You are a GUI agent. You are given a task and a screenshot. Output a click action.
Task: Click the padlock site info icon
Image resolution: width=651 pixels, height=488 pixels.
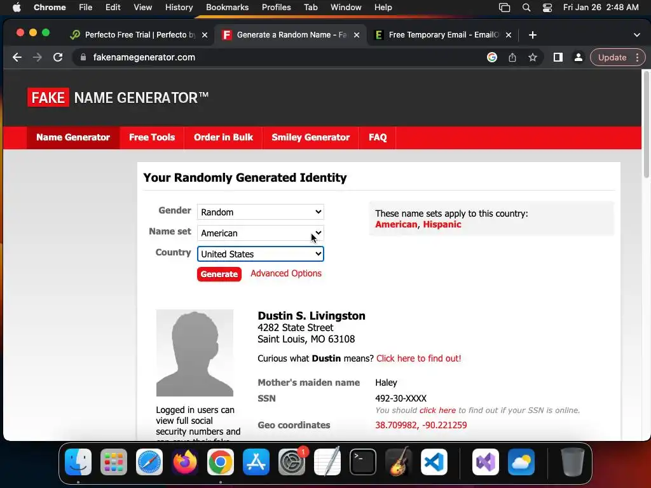(x=83, y=57)
